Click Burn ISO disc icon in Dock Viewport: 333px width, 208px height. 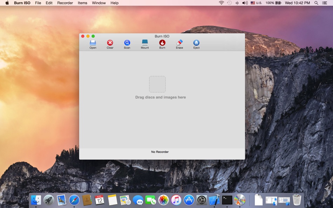point(240,200)
